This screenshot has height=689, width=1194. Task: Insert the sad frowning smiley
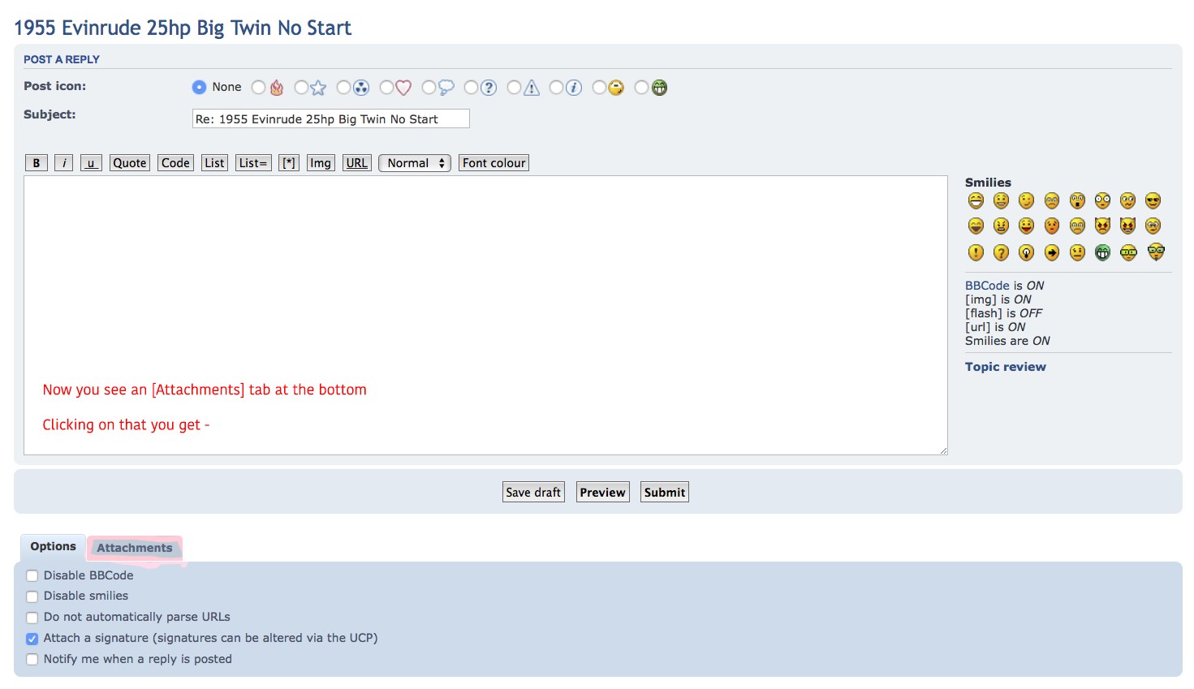1052,200
